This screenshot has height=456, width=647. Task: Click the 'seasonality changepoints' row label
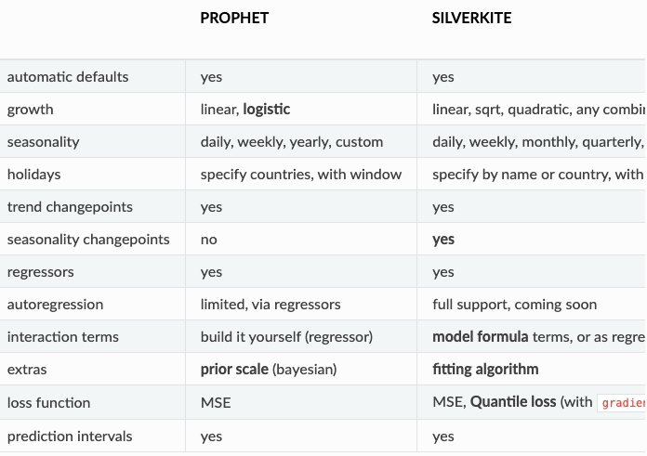pos(88,240)
